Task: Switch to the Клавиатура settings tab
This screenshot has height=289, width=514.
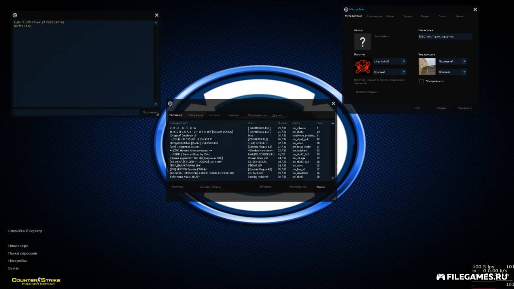Action: tap(374, 16)
